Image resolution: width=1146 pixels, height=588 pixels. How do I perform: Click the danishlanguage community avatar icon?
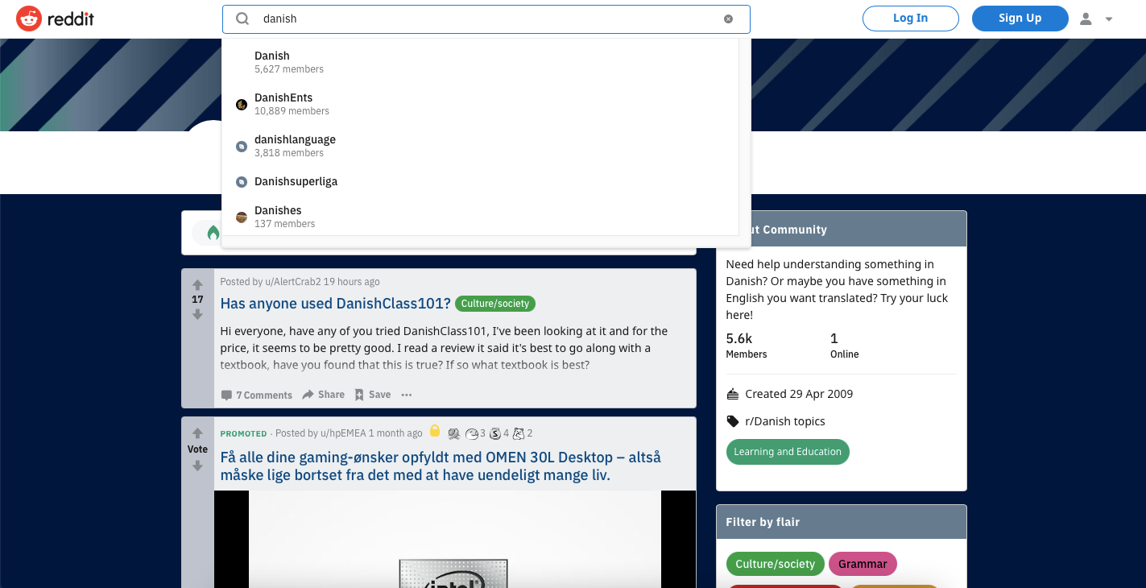click(x=242, y=147)
